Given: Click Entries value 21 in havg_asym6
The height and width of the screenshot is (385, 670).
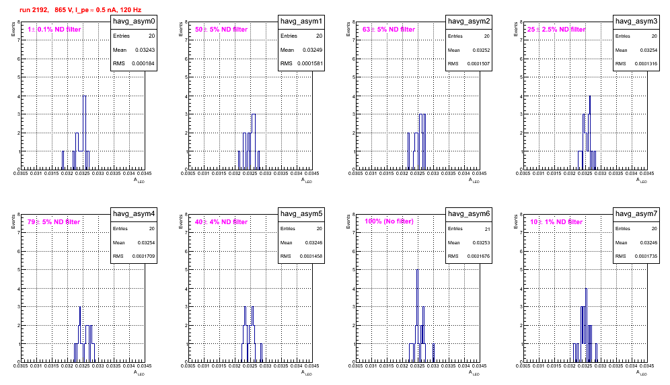Looking at the screenshot, I should click(487, 230).
